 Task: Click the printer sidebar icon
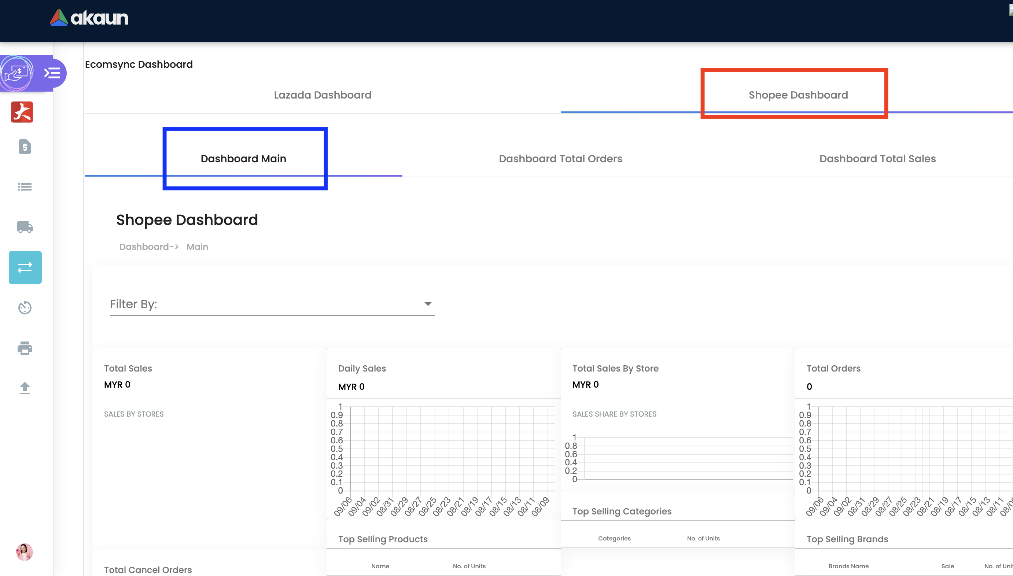(25, 348)
